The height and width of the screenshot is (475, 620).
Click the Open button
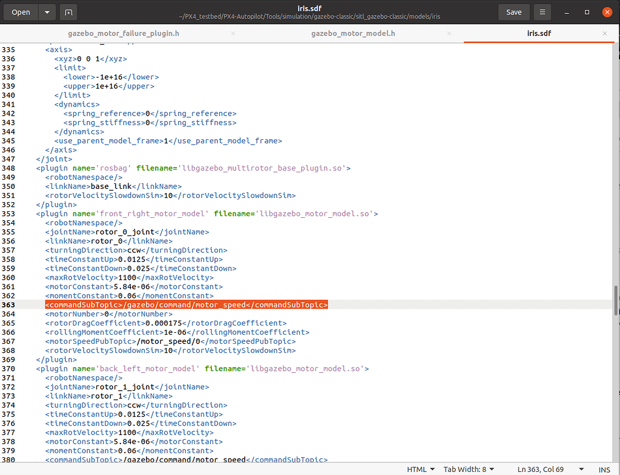21,12
